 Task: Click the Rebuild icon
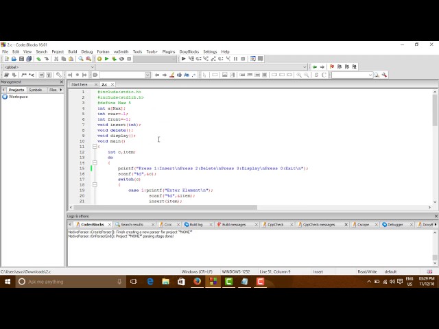[x=121, y=59]
